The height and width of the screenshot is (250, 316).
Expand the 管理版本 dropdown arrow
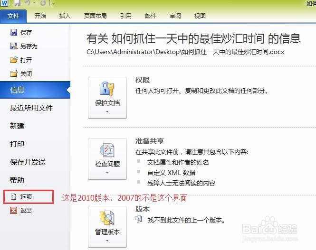(x=107, y=241)
